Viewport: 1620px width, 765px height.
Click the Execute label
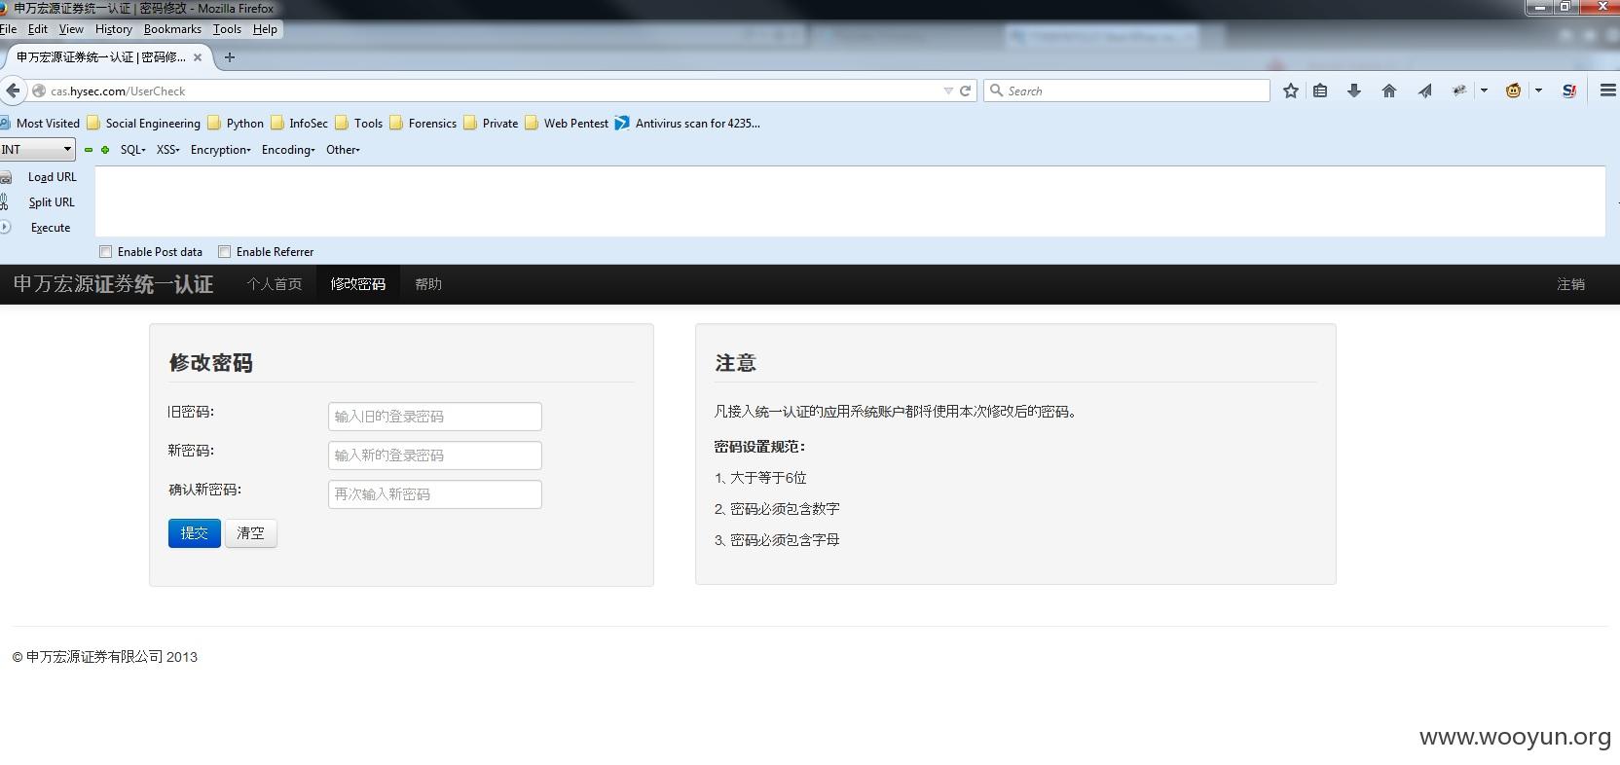(51, 228)
